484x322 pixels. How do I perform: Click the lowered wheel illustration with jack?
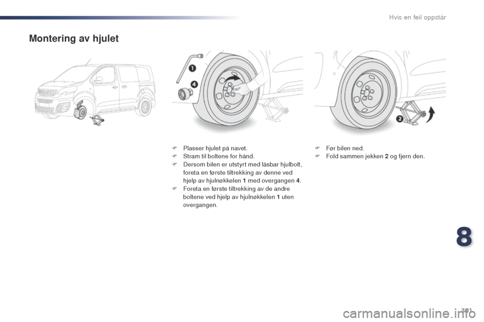point(380,92)
